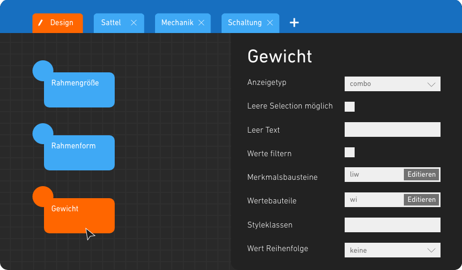Image resolution: width=462 pixels, height=270 pixels.
Task: Click the orange circle handle on Gewicht node
Action: click(x=42, y=197)
